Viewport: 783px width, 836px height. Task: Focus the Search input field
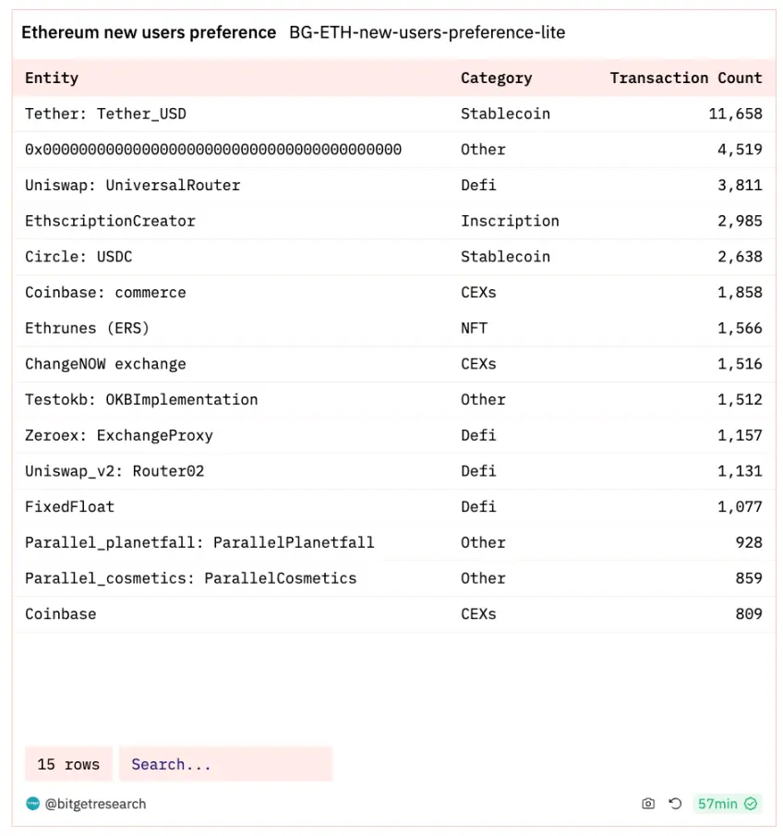click(225, 764)
